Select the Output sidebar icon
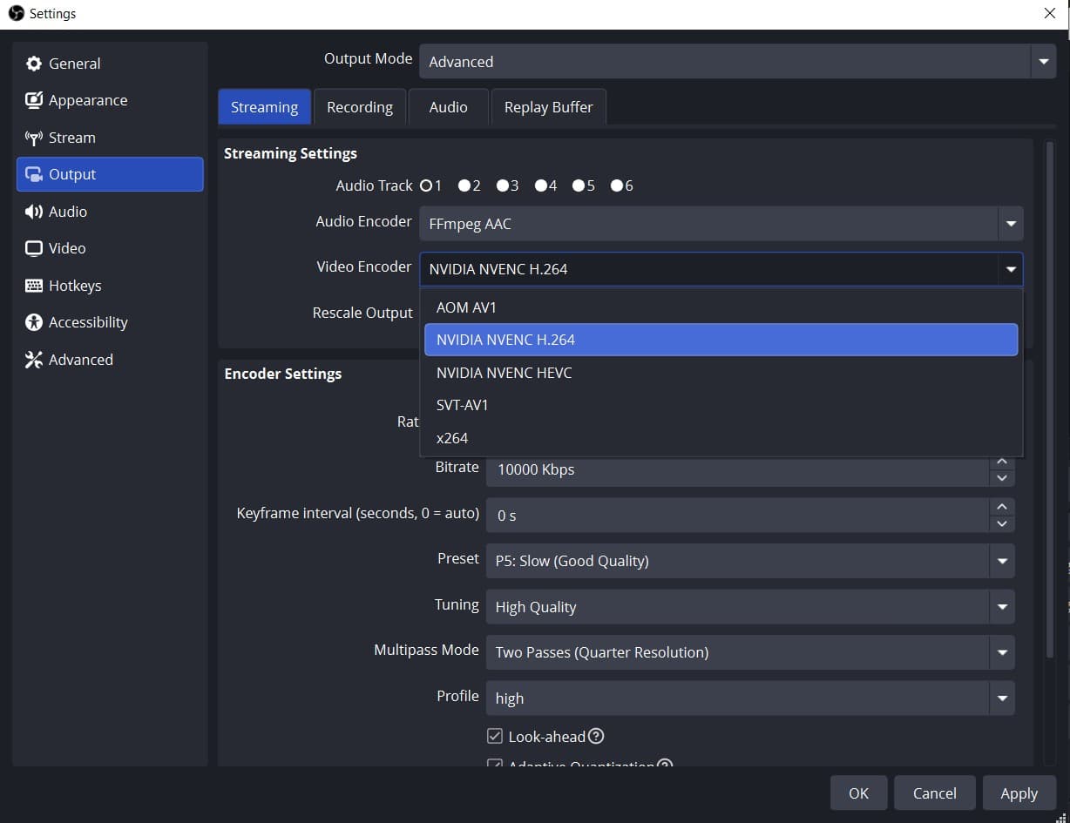Screen dimensions: 1070x823 point(34,174)
